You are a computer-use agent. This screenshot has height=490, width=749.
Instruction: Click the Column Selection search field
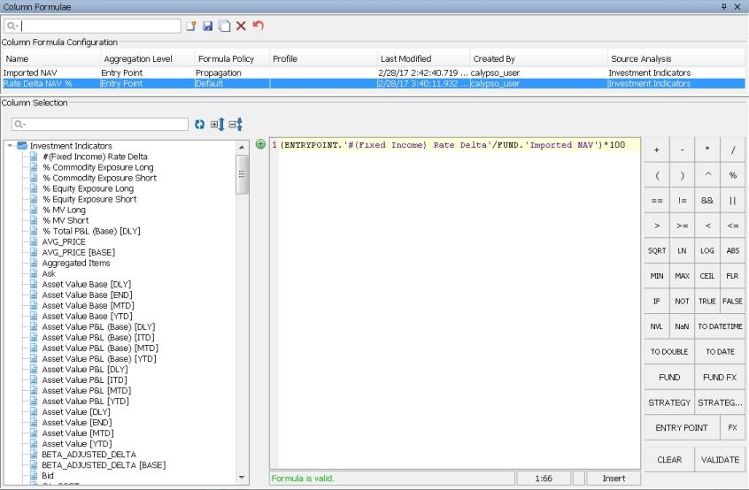point(100,125)
